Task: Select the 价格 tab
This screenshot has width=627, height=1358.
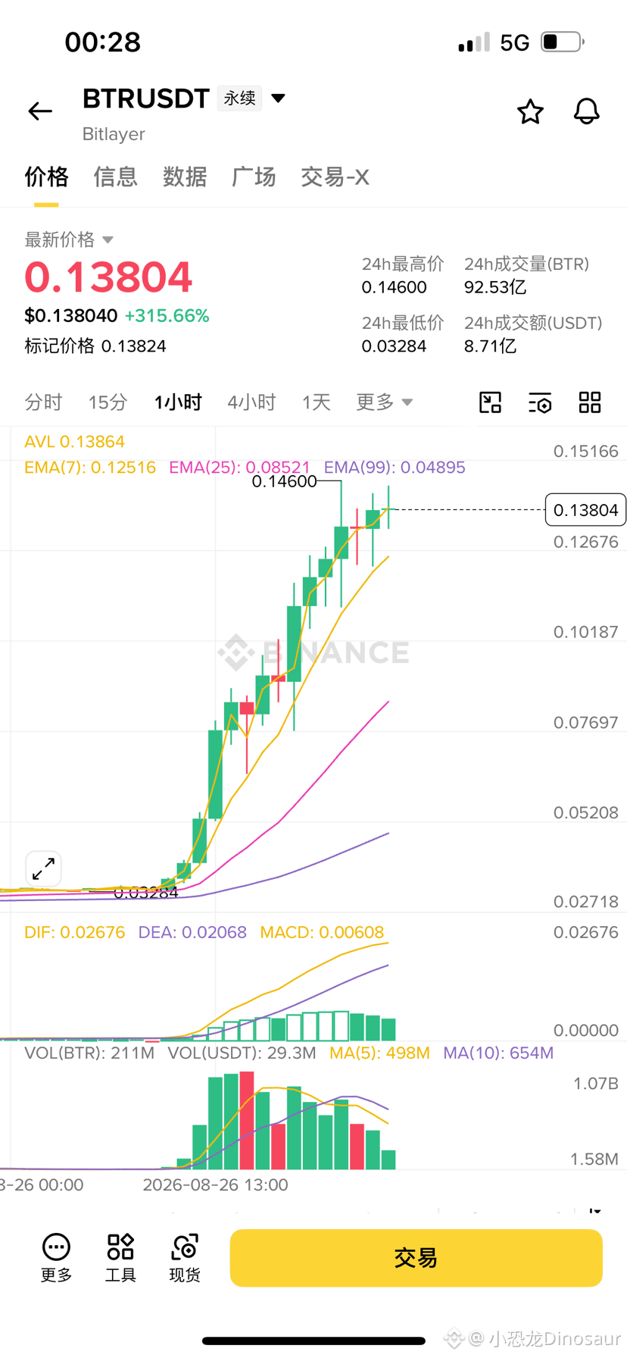Action: click(46, 177)
